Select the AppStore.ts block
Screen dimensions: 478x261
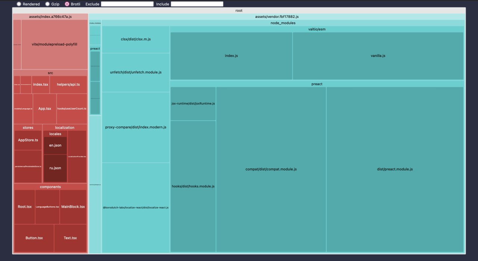click(x=28, y=140)
